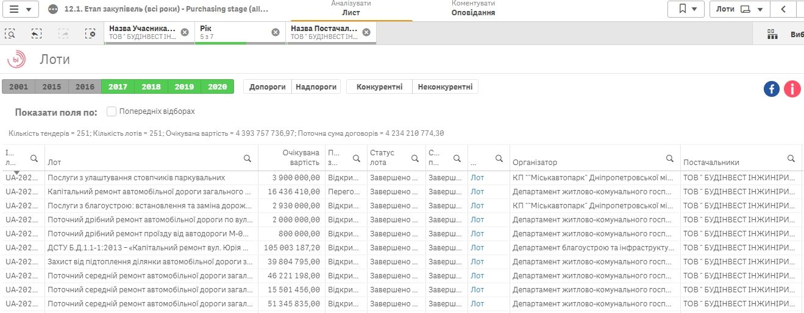Share via the Facebook icon
This screenshot has height=313, width=804.
(x=772, y=89)
